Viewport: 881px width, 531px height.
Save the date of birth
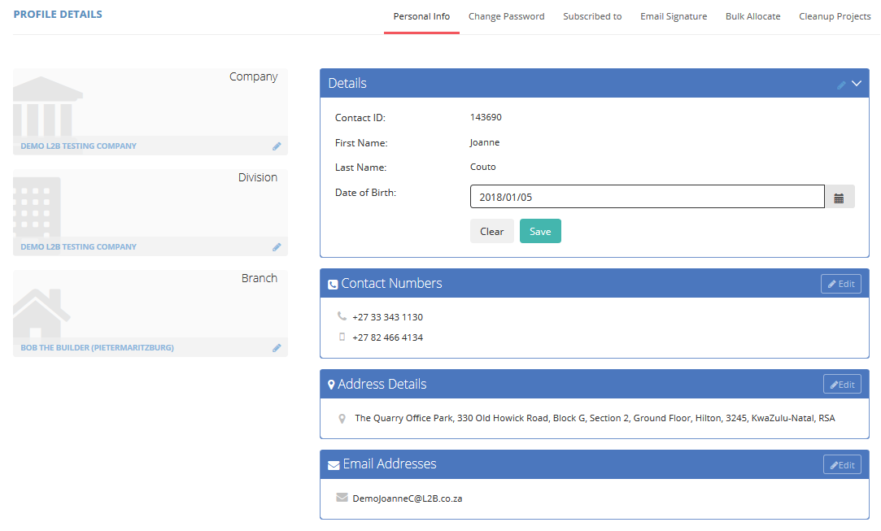coord(540,231)
